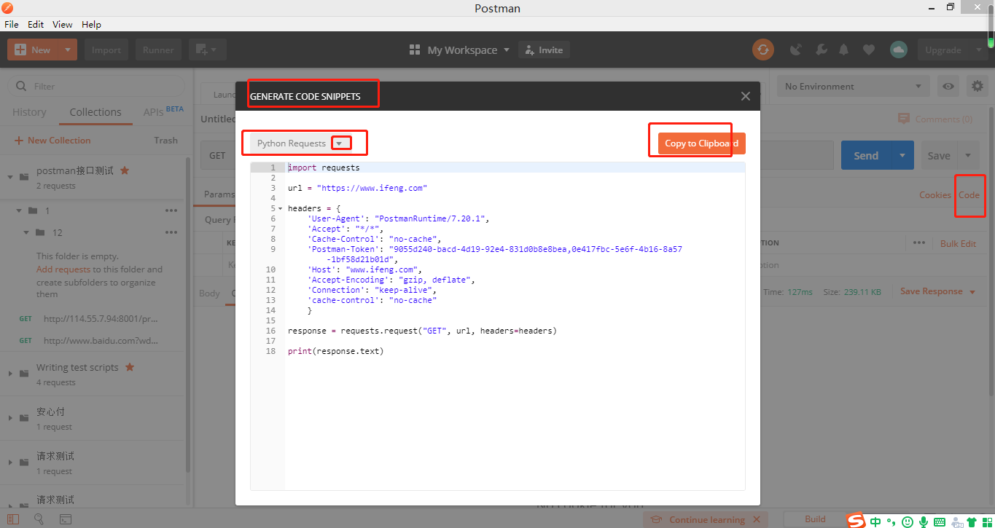Open Sogou input method S icon
The image size is (995, 528).
point(856,521)
